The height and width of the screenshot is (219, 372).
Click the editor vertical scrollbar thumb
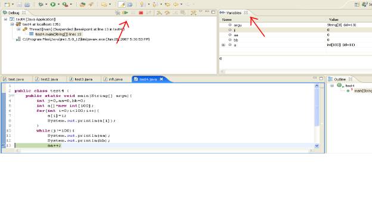click(317, 107)
